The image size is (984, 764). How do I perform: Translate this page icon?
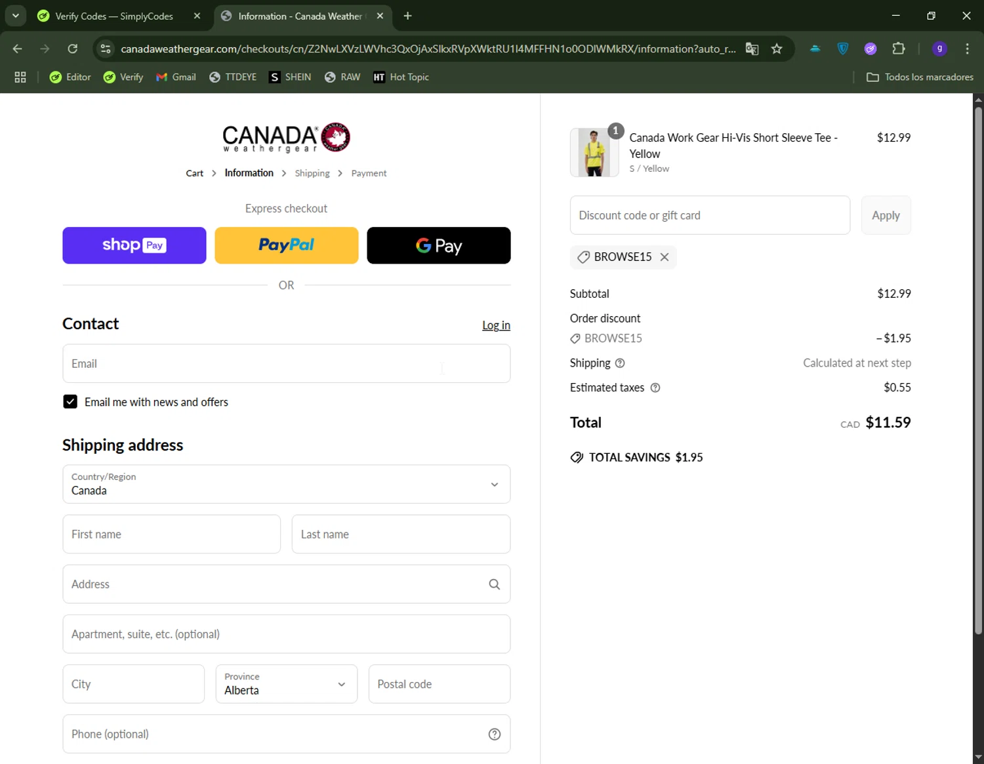point(752,49)
